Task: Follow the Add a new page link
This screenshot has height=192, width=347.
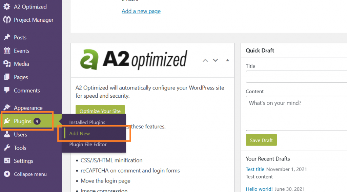Action: click(x=141, y=11)
